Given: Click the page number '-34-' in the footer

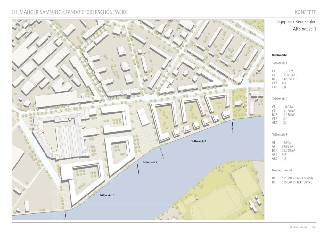Looking at the screenshot, I should 314,227.
